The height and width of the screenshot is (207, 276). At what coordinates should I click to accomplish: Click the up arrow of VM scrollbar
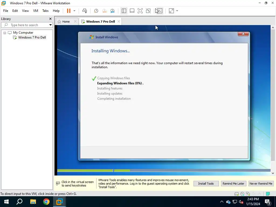pyautogui.click(x=273, y=28)
